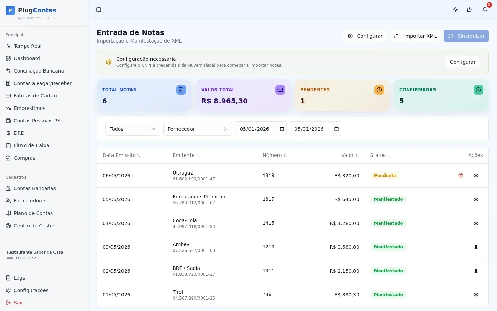This screenshot has height=311, width=497.
Task: Open the DRE report
Action: [44, 133]
